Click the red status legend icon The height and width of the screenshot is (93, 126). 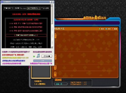[113, 29]
